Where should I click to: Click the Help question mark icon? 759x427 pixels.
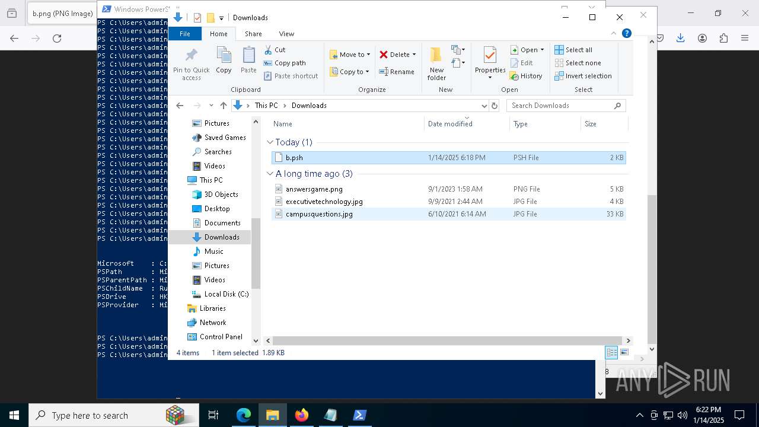627,34
